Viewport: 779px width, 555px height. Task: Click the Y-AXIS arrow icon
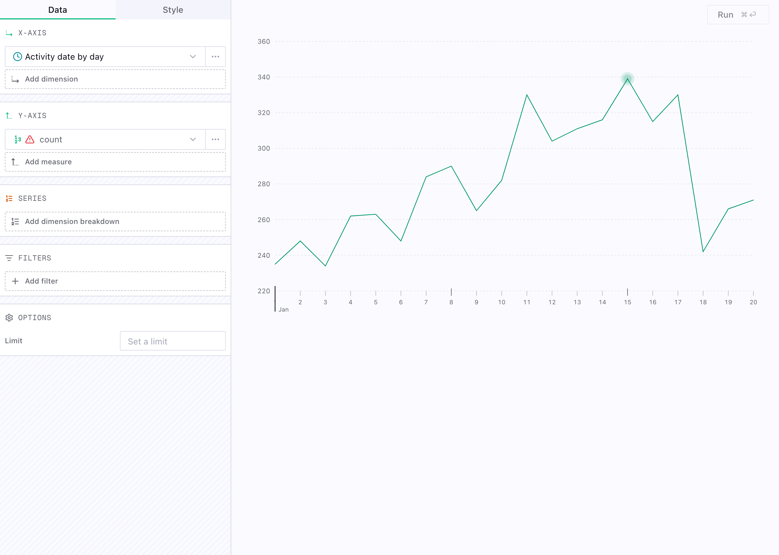(x=9, y=115)
